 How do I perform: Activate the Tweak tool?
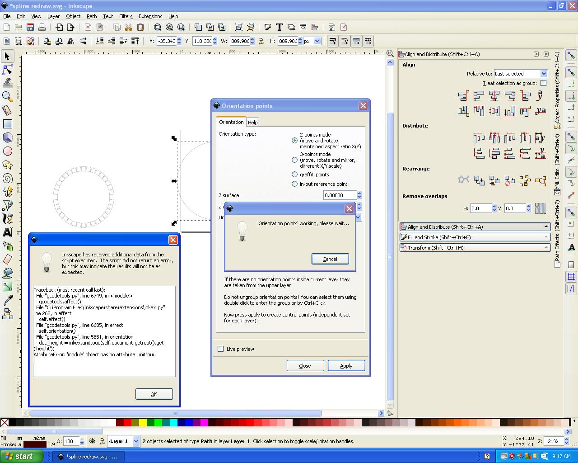7,83
